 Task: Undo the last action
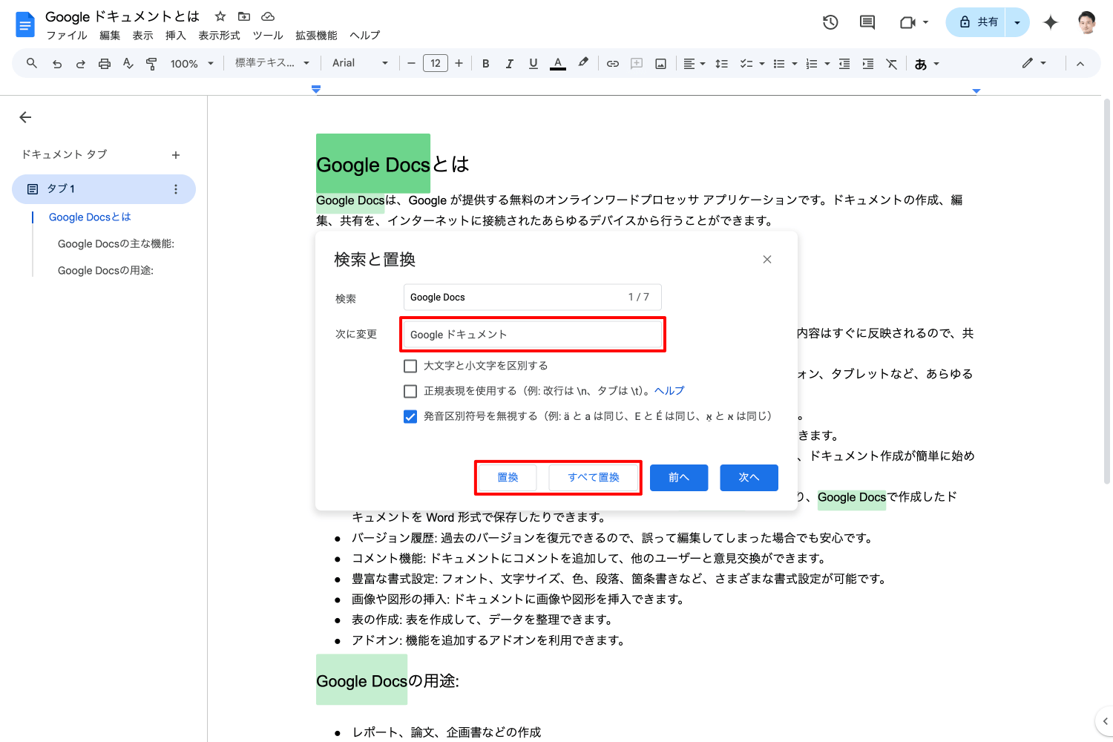[57, 64]
